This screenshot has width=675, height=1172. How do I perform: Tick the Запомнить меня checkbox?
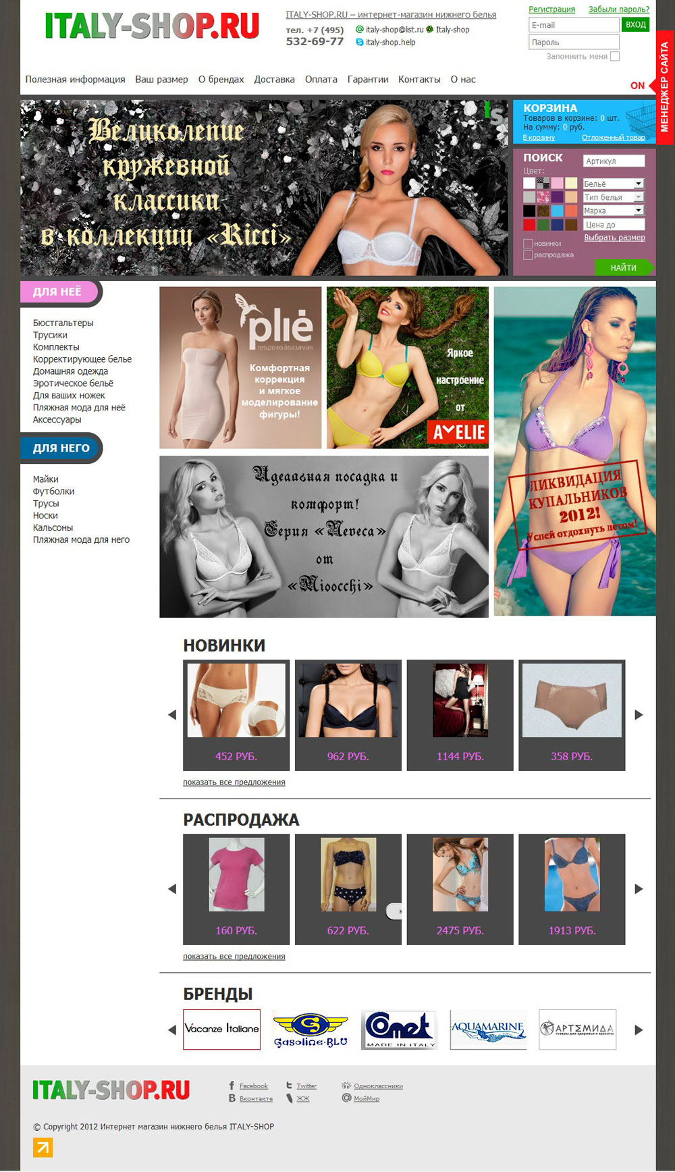[615, 57]
